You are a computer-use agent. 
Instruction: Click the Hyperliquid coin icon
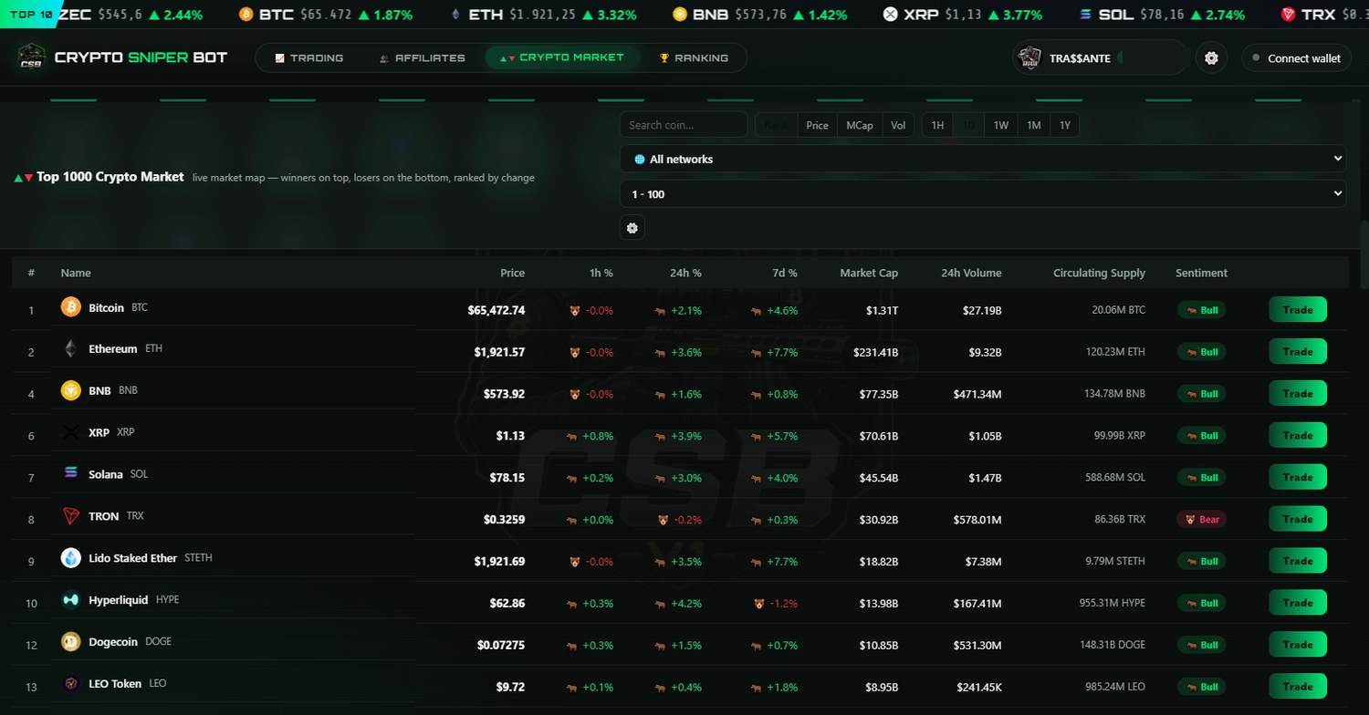pyautogui.click(x=71, y=600)
